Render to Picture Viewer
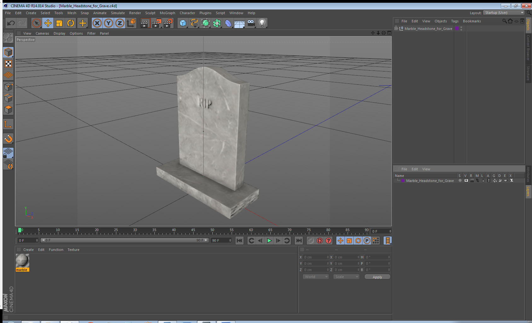The image size is (532, 323). 157,23
